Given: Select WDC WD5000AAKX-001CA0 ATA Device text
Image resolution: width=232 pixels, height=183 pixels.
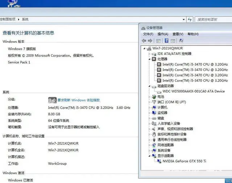Looking at the screenshot, I should pos(194,91).
